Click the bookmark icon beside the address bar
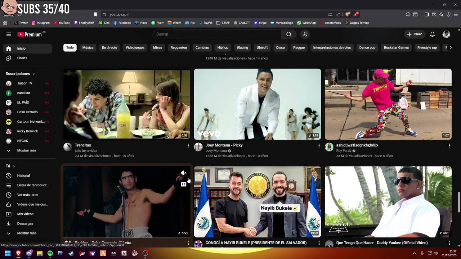This screenshot has width=461, height=259. [x=95, y=14]
